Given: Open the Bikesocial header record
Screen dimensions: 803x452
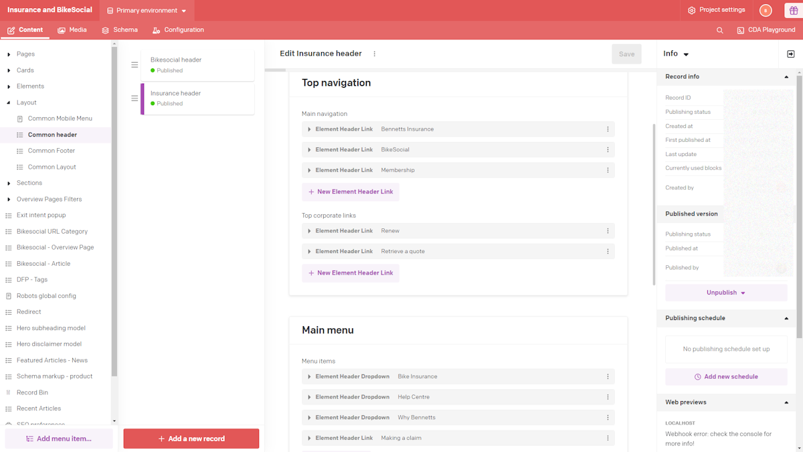Looking at the screenshot, I should pyautogui.click(x=197, y=65).
